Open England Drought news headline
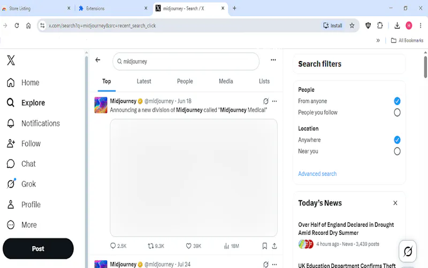Image resolution: width=428 pixels, height=268 pixels. (346, 229)
